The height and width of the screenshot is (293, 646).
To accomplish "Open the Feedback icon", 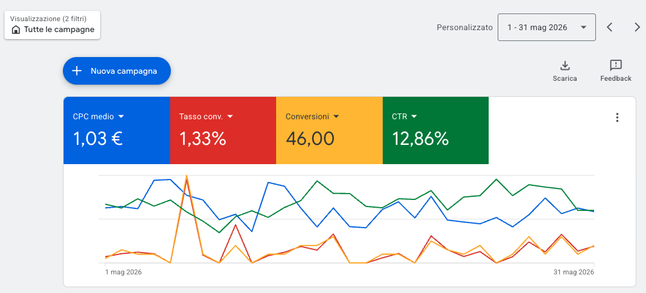I will pyautogui.click(x=616, y=65).
